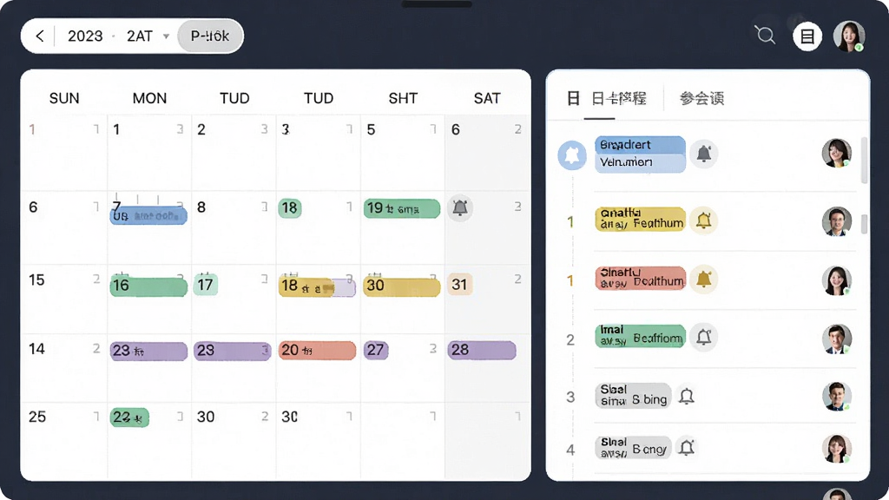Switch to the 参会读 tab

pyautogui.click(x=701, y=99)
